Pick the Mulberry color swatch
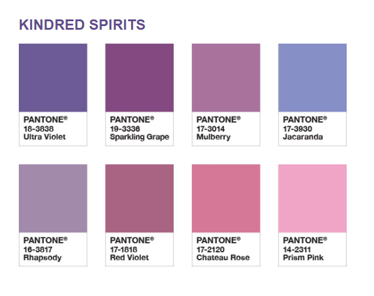The height and width of the screenshot is (296, 374). pyautogui.click(x=226, y=78)
